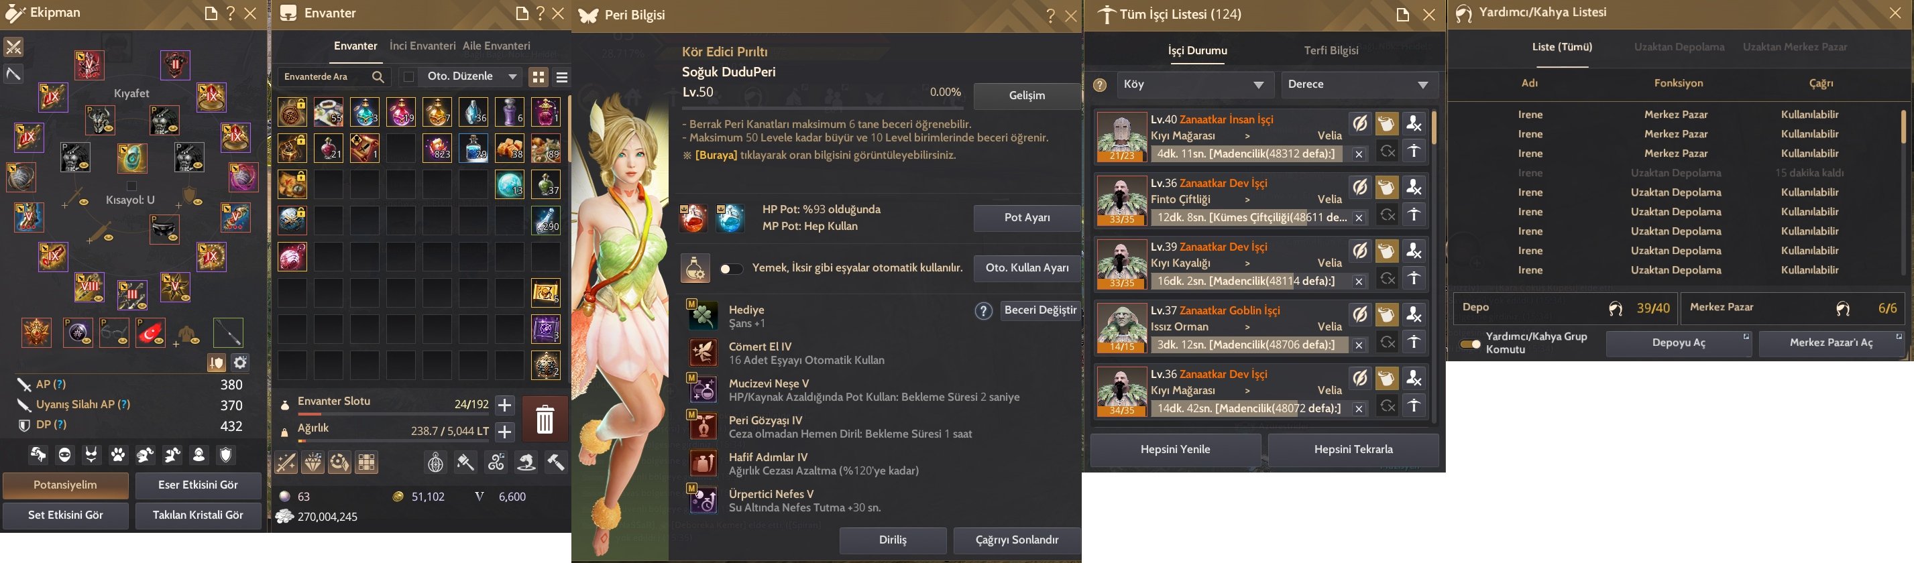The image size is (1914, 563).
Task: Click the Pot Ayarı button
Action: pos(1027,218)
